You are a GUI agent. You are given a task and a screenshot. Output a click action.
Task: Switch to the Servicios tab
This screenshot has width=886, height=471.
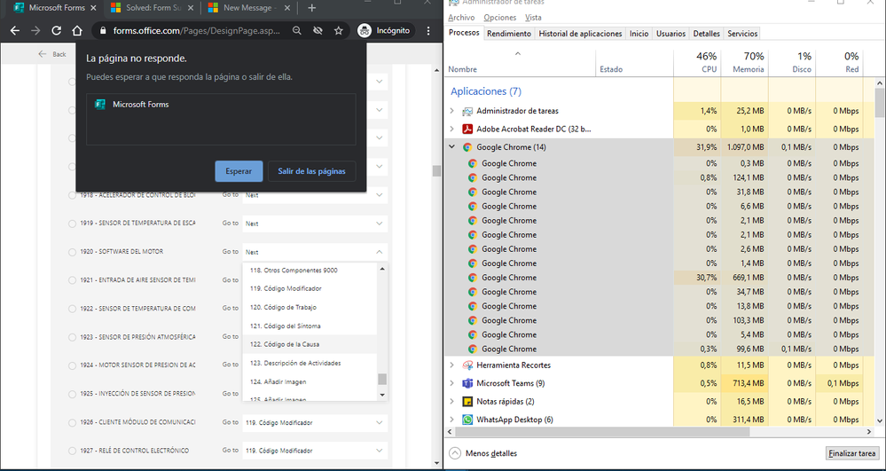click(x=742, y=34)
